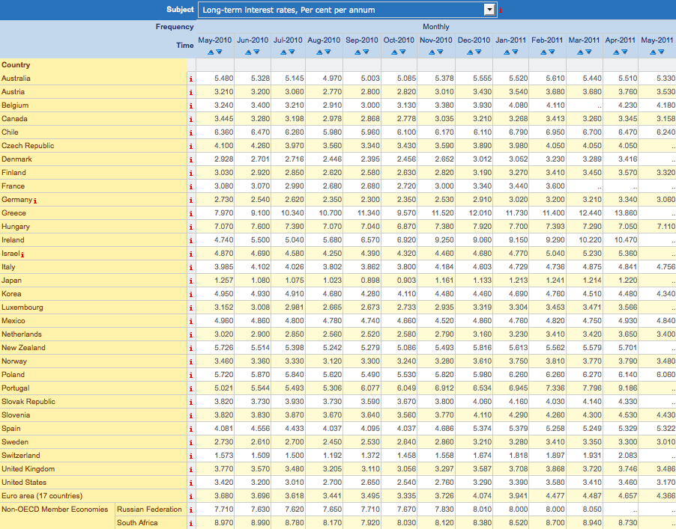Image resolution: width=676 pixels, height=529 pixels.
Task: Click the Country column header
Action: tap(16, 65)
